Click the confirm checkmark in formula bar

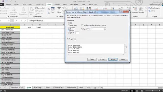click(x=21, y=21)
